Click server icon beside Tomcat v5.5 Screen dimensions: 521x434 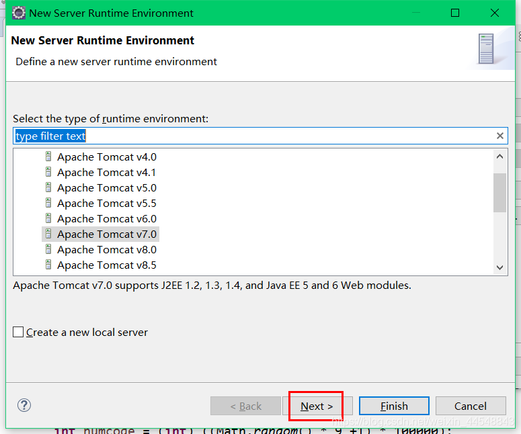[48, 203]
